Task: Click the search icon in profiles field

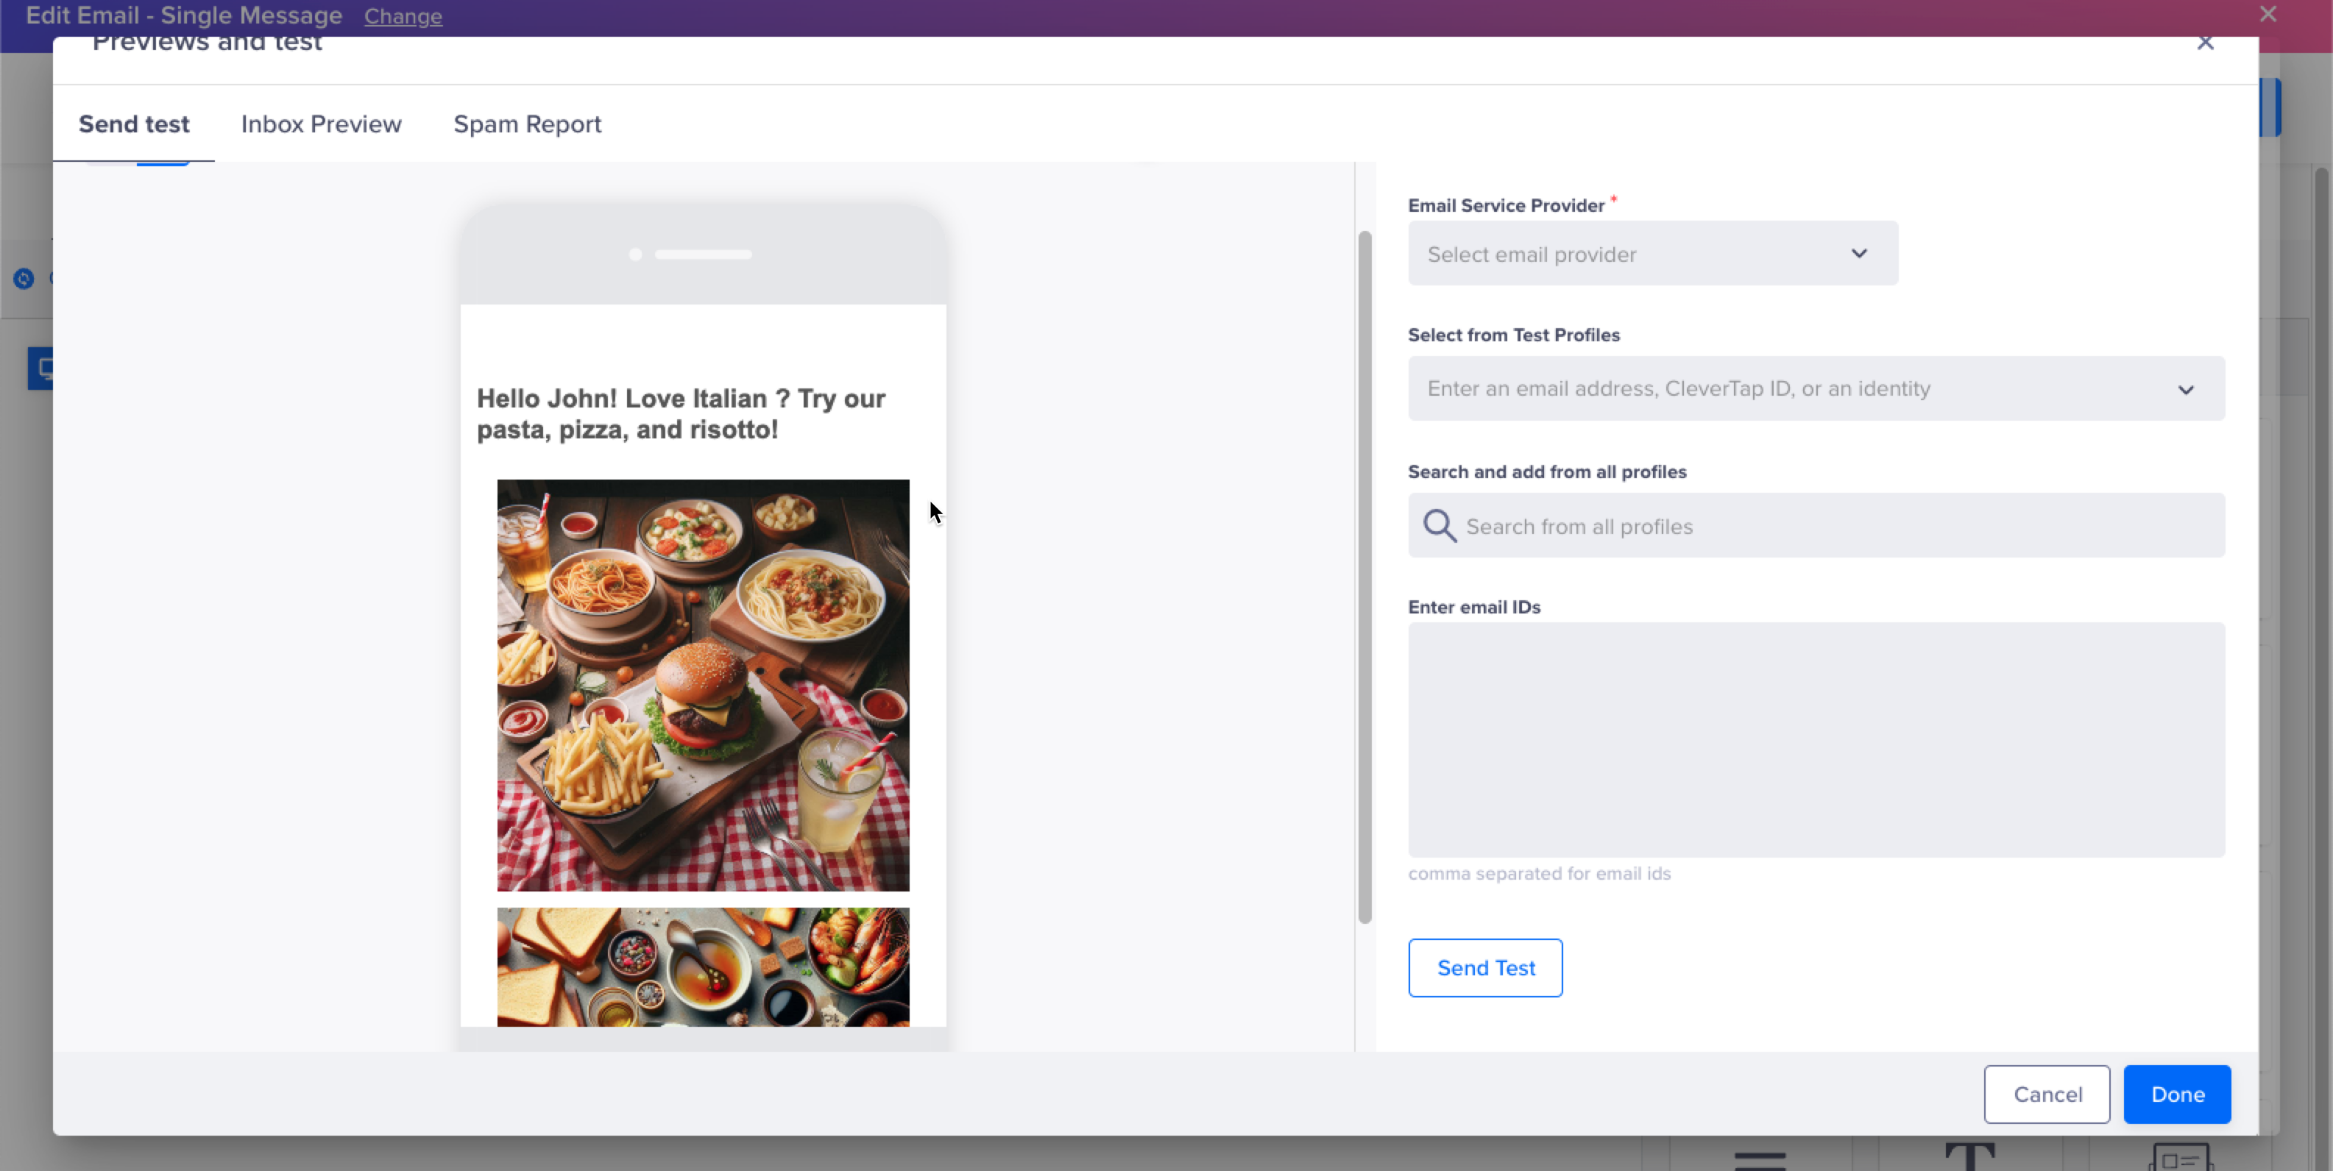Action: [x=1438, y=526]
